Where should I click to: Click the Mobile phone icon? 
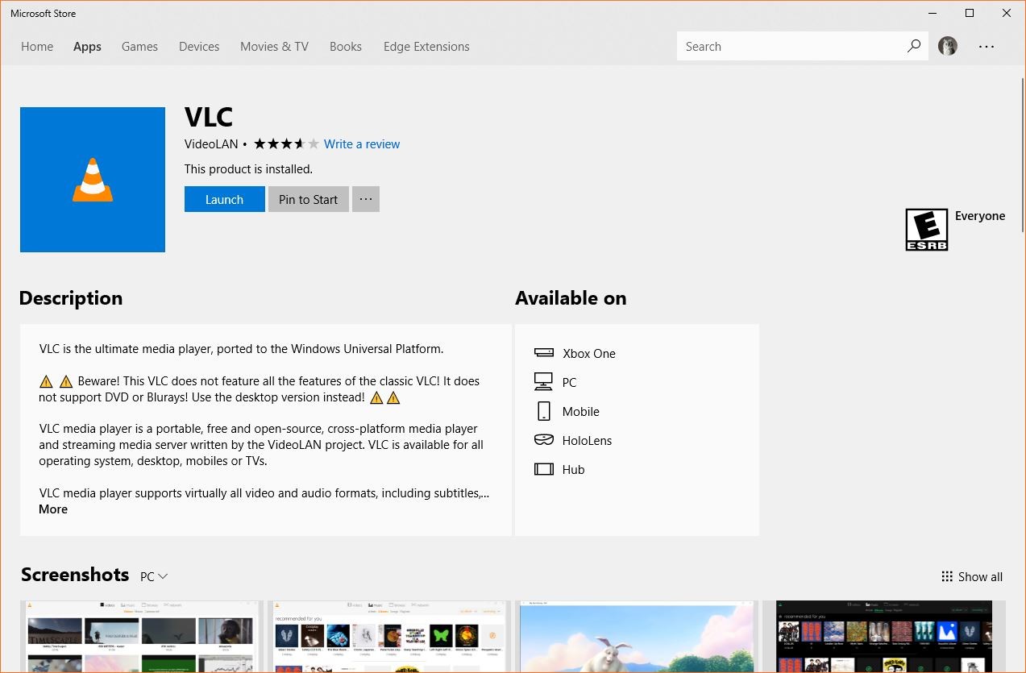[544, 411]
